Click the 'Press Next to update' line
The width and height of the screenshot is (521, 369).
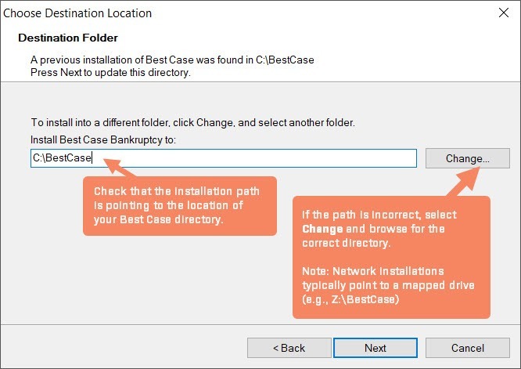(x=110, y=72)
